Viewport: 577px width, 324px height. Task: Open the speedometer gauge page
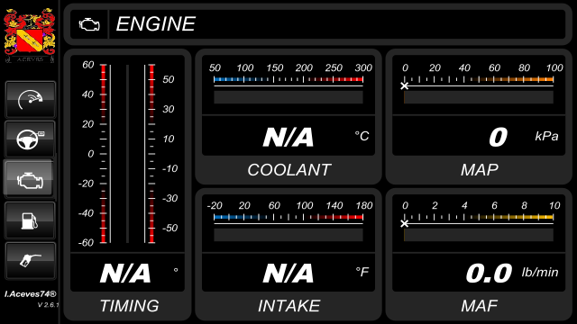[30, 100]
